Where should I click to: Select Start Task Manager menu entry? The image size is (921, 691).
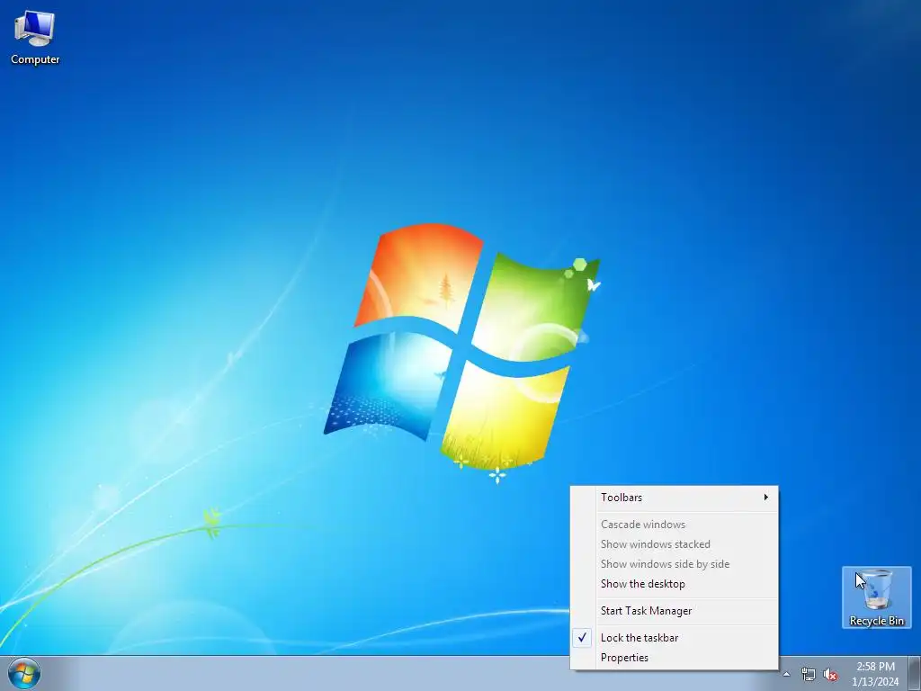pyautogui.click(x=675, y=611)
